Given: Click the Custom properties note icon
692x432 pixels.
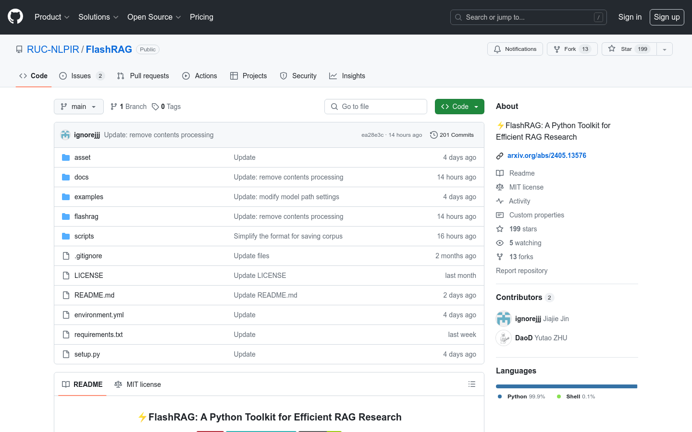Looking at the screenshot, I should [x=500, y=215].
